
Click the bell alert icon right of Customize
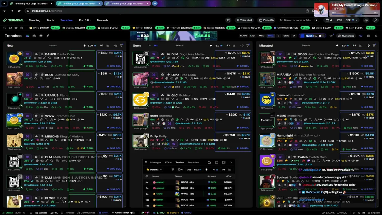coord(376,36)
